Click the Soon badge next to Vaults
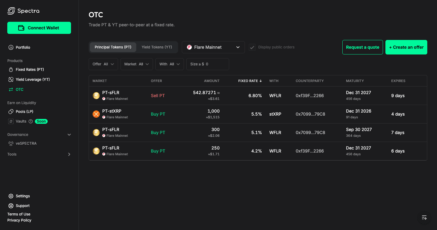The width and height of the screenshot is (437, 230). pyautogui.click(x=41, y=121)
